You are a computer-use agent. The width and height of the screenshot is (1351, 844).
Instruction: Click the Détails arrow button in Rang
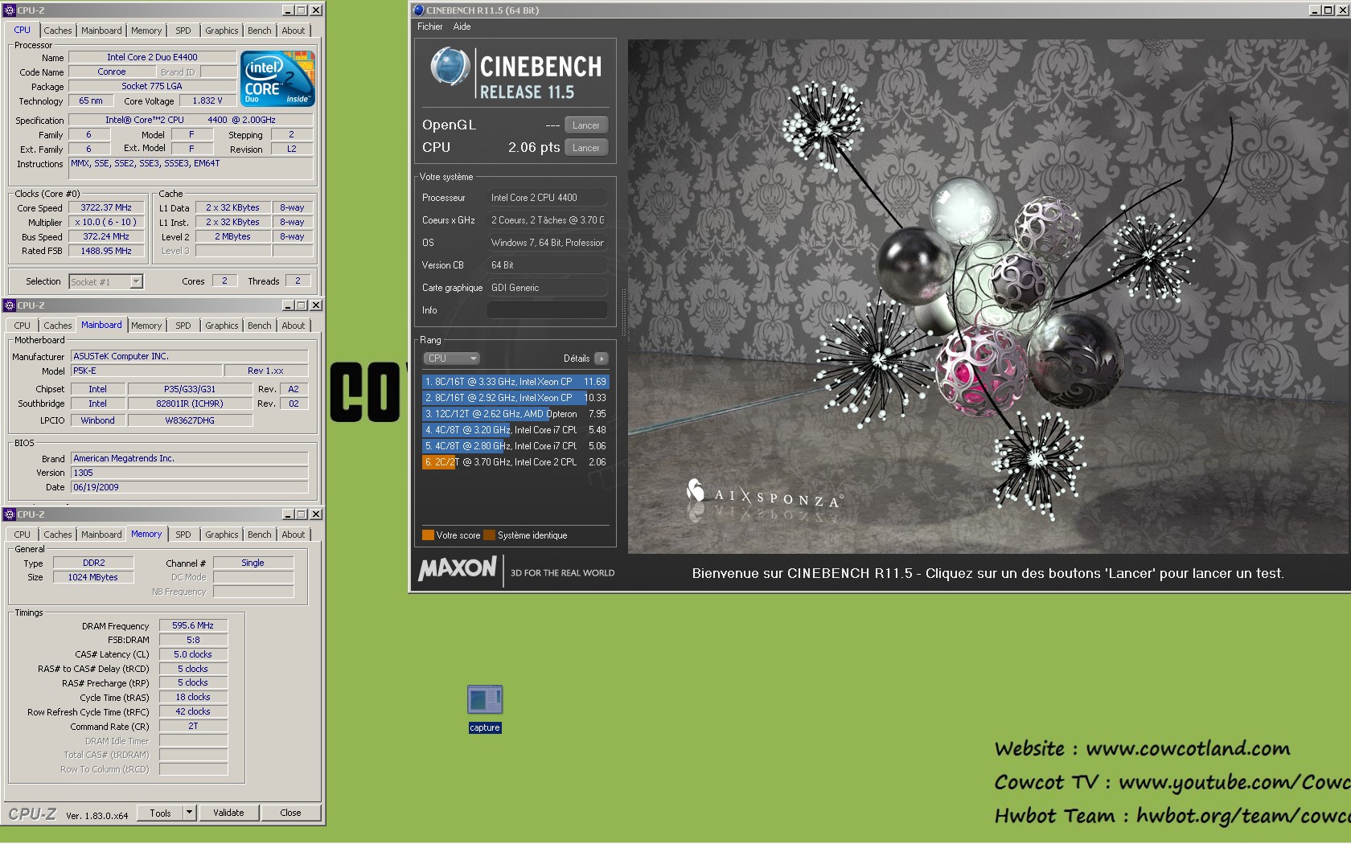[602, 358]
